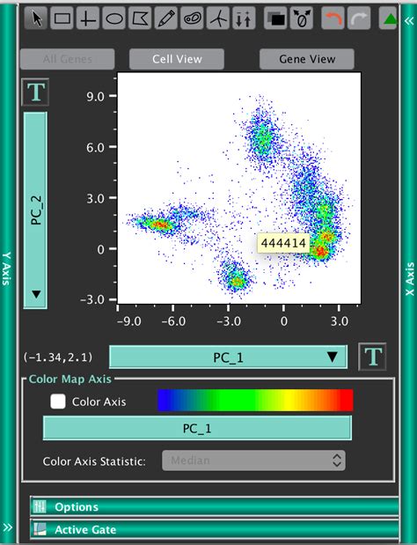Viewport: 417px width, 545px height.
Task: Expand the Options section
Action: (x=215, y=507)
